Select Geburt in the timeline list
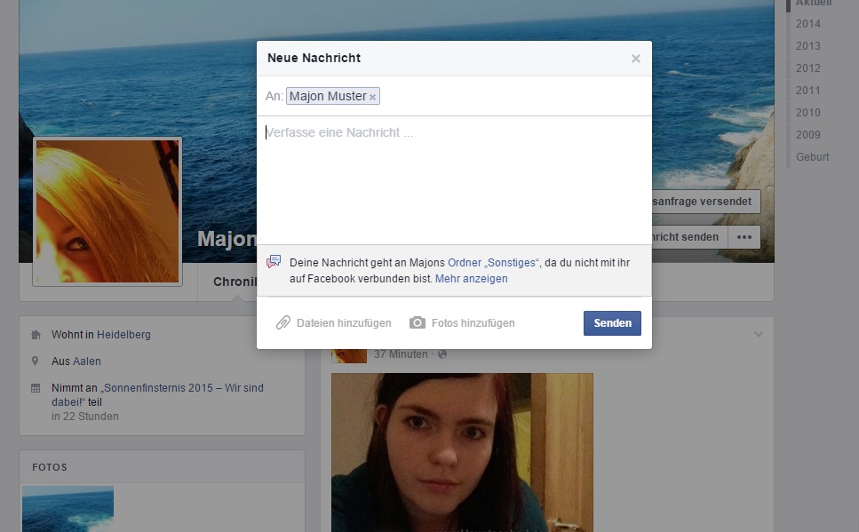The height and width of the screenshot is (532, 859). click(812, 157)
